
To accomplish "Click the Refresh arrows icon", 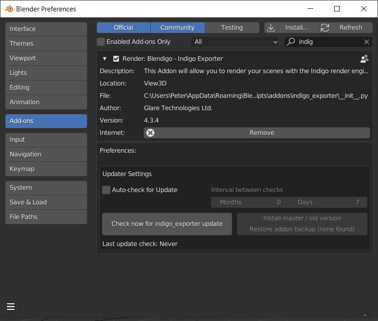I will tap(325, 27).
